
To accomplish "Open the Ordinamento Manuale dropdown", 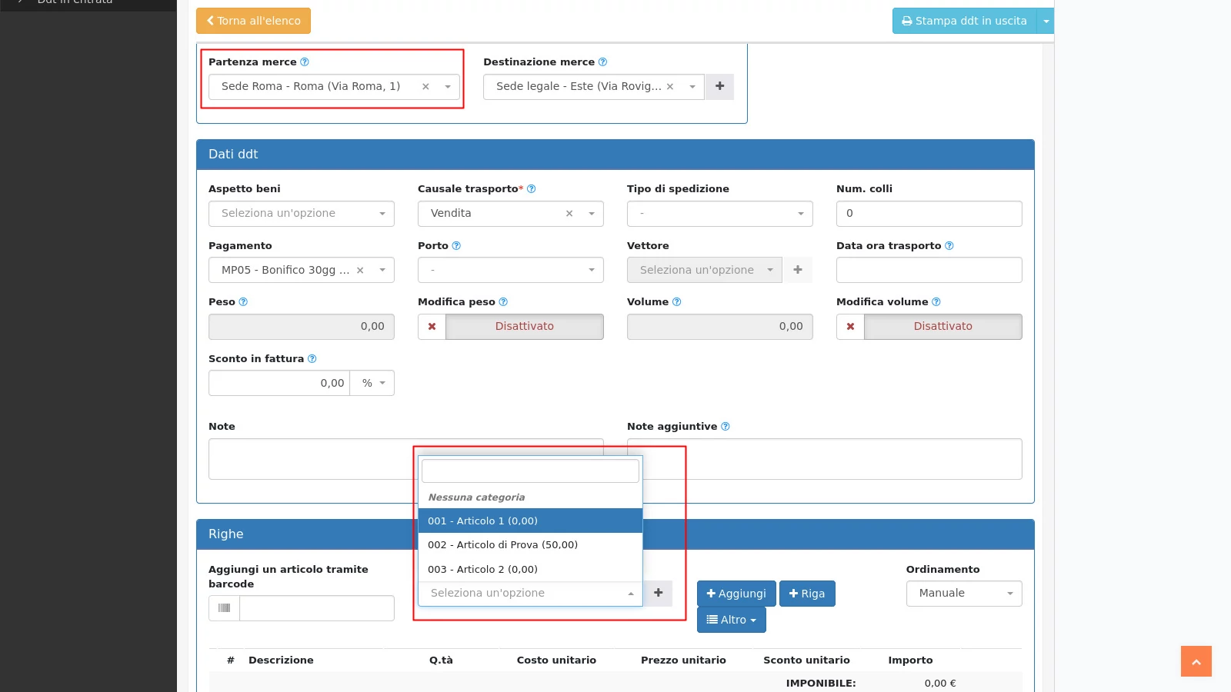I will point(964,594).
